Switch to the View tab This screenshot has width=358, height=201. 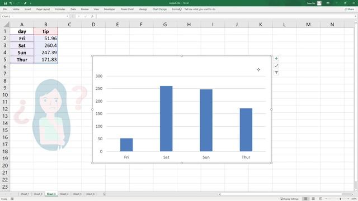tap(96, 9)
